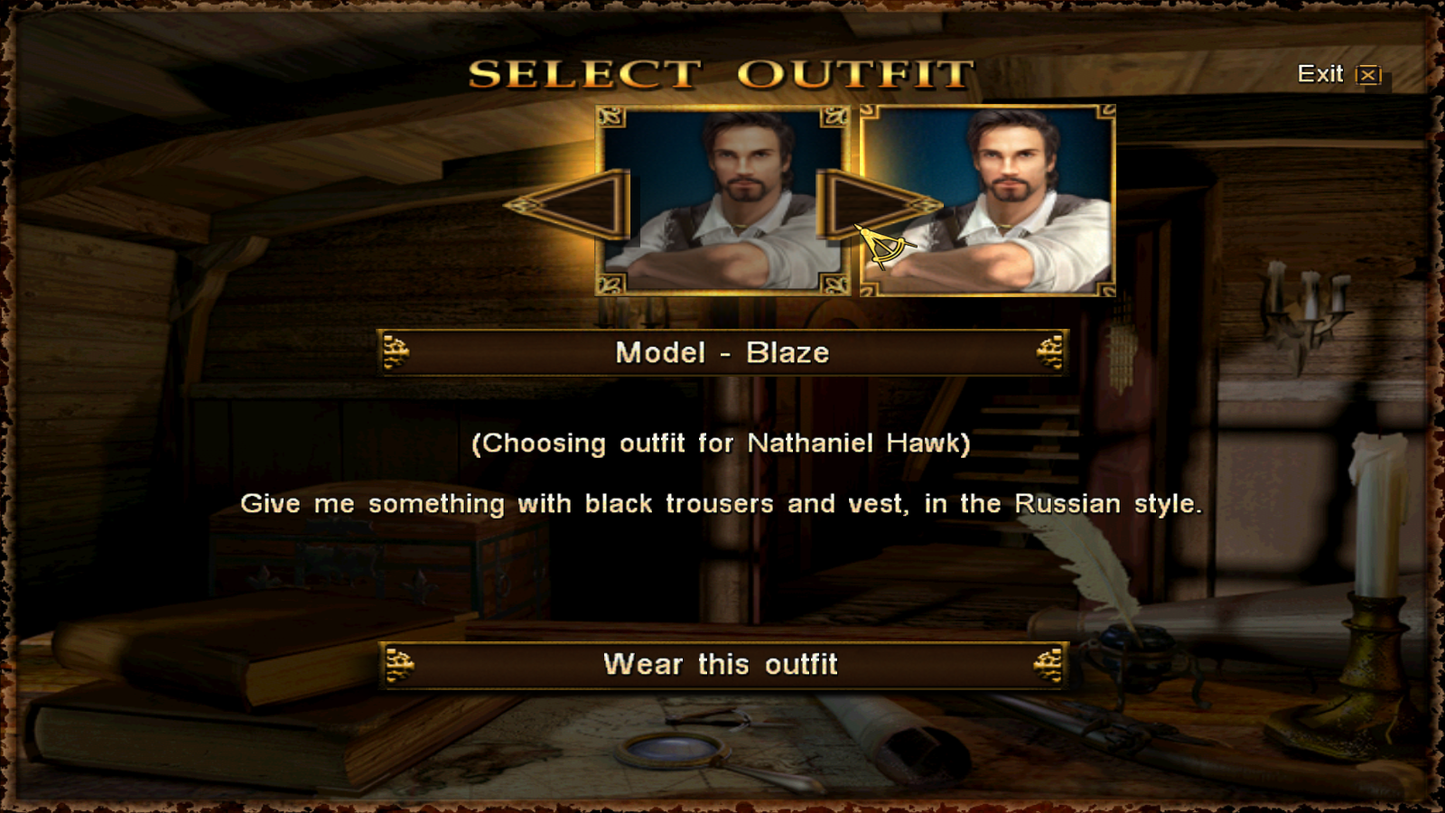Select the previous outfit with the left arrow
The height and width of the screenshot is (813, 1445).
tap(567, 205)
